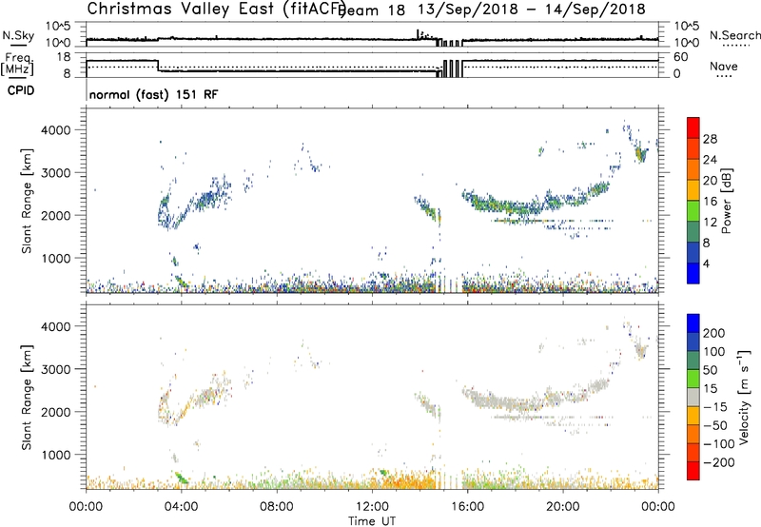Click the N.Search legend label
The width and height of the screenshot is (761, 527).
[x=734, y=35]
